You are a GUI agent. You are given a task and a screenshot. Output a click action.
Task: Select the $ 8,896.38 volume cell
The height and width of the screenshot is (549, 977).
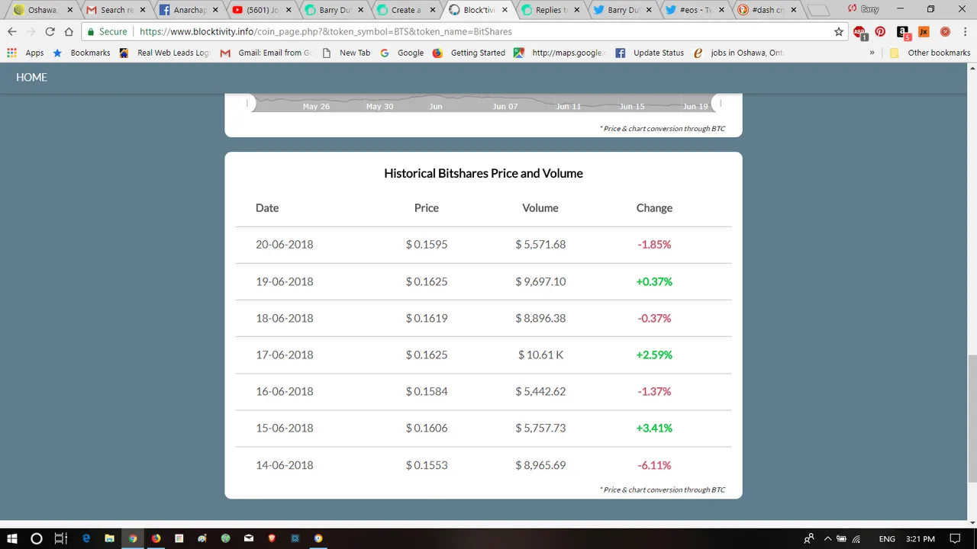[540, 318]
